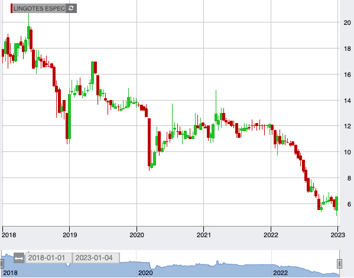Click the 2021 label on the time axis
Screen dimensions: 354x278
pyautogui.click(x=204, y=235)
